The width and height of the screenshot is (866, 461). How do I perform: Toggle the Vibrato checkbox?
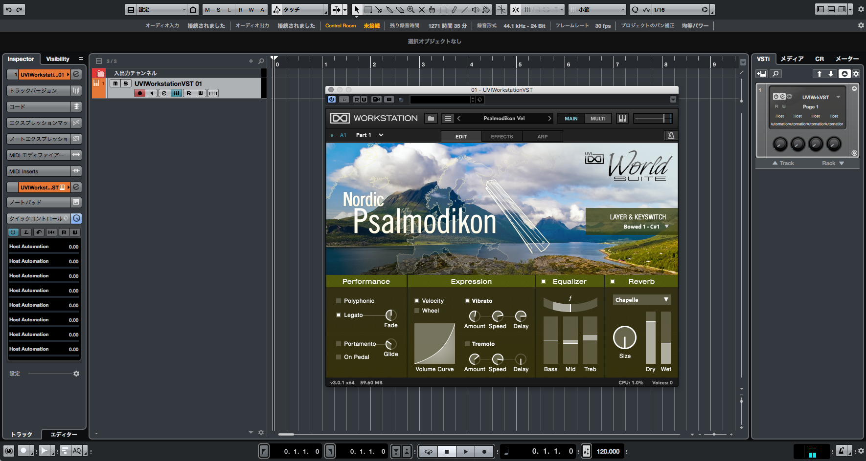click(467, 301)
